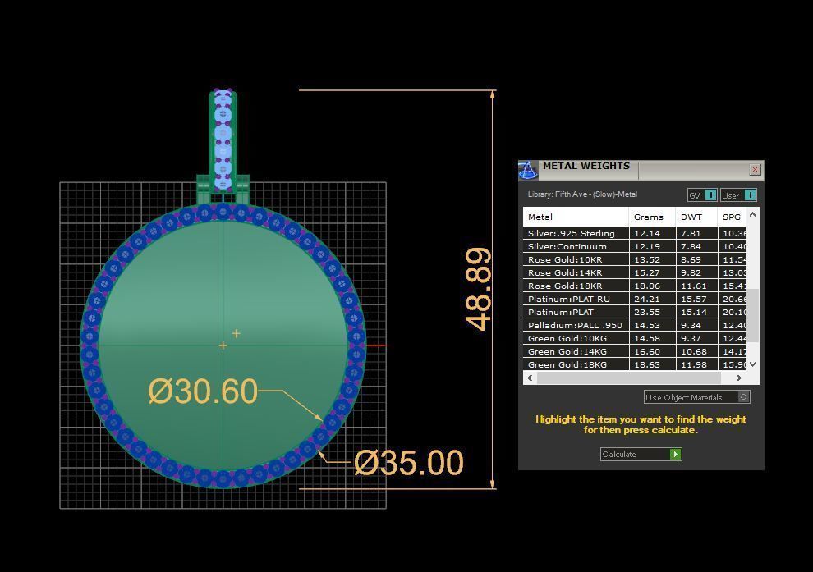This screenshot has height=572, width=813.
Task: Toggle Use Object Materials option
Action: pyautogui.click(x=697, y=397)
